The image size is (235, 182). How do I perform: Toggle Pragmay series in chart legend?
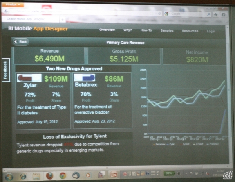point(213,144)
